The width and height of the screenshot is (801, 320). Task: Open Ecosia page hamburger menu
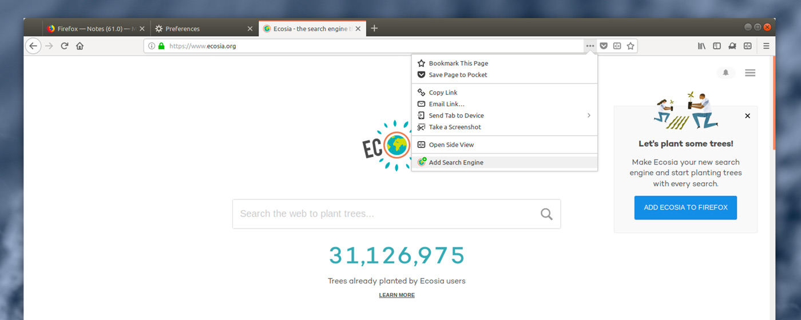point(750,73)
